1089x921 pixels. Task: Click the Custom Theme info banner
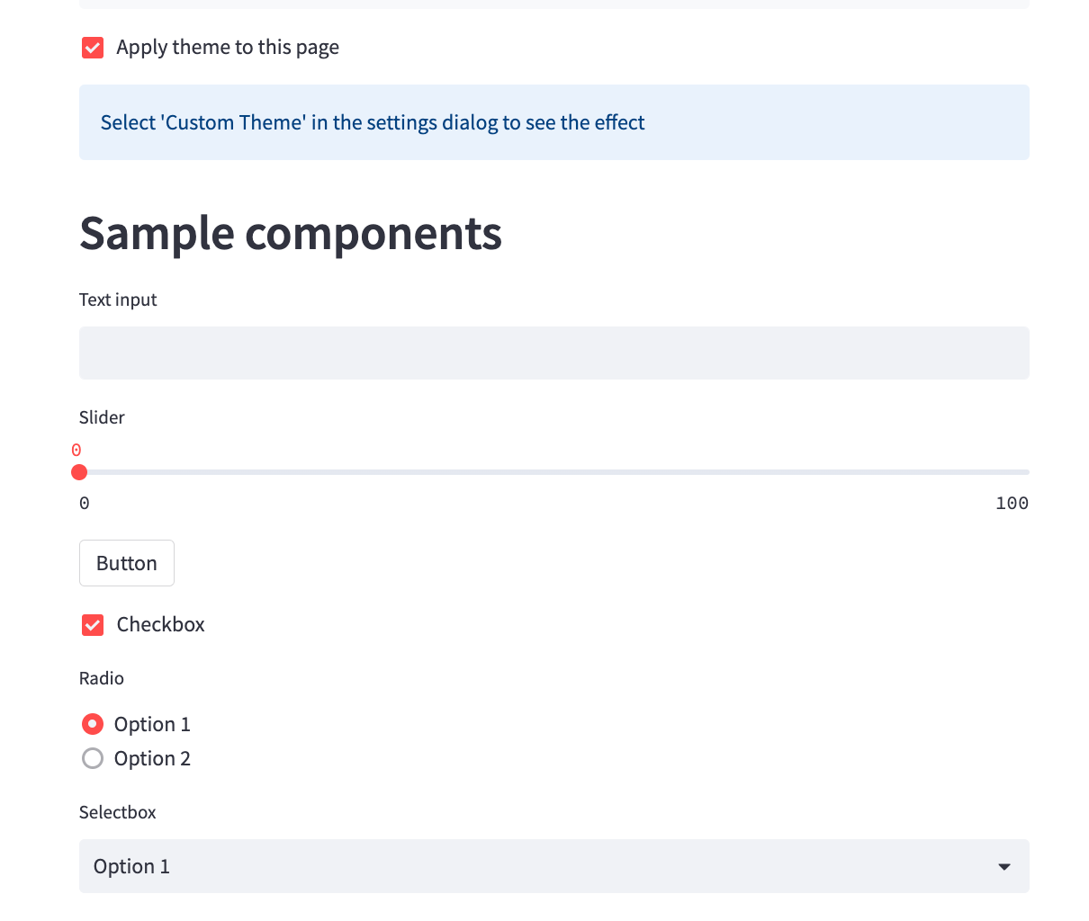point(553,122)
